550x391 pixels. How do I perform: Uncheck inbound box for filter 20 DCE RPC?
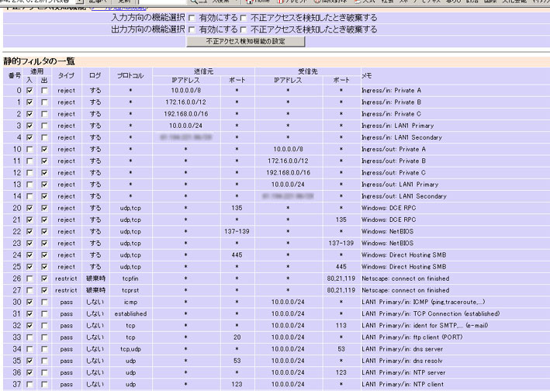[x=29, y=208]
